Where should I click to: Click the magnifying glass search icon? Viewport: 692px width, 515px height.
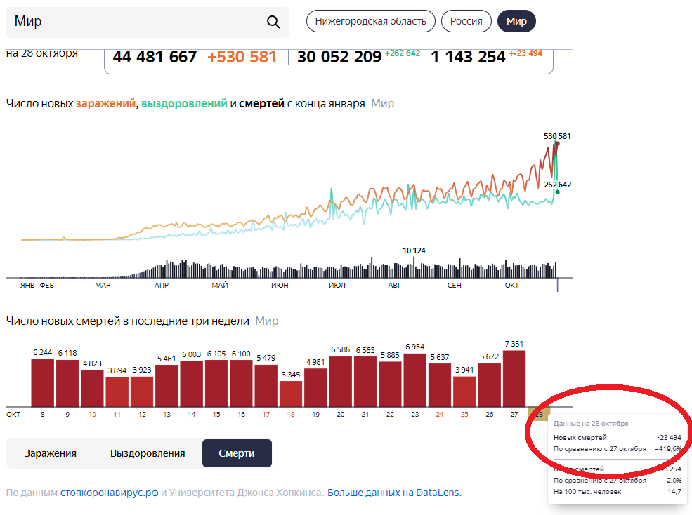tap(273, 22)
